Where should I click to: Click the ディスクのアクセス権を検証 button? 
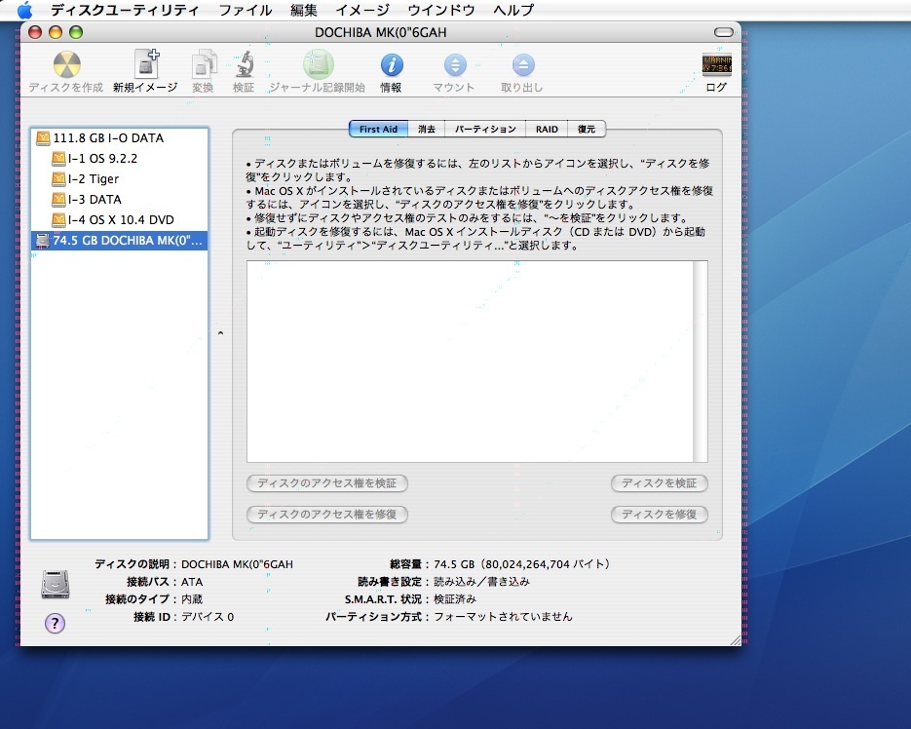(327, 483)
